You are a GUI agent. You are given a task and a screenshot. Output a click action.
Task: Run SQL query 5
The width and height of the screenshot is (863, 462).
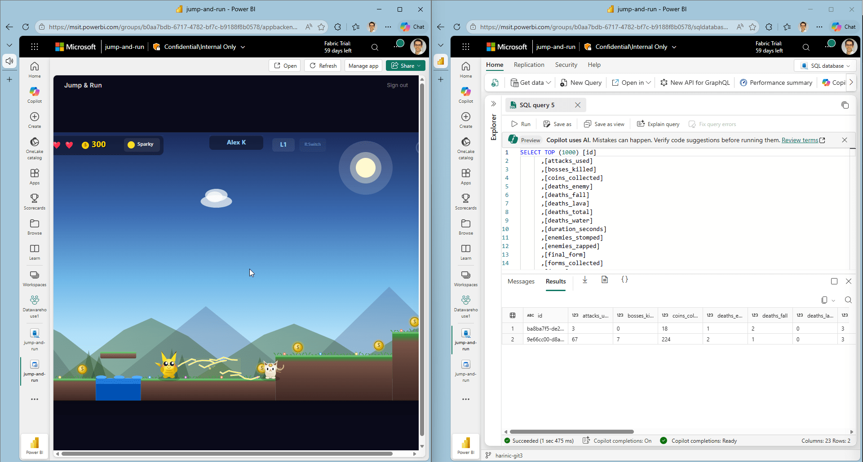click(x=521, y=124)
